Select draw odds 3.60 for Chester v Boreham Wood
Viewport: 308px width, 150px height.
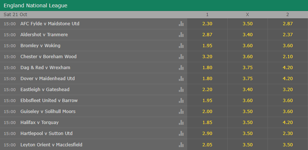pyautogui.click(x=247, y=56)
